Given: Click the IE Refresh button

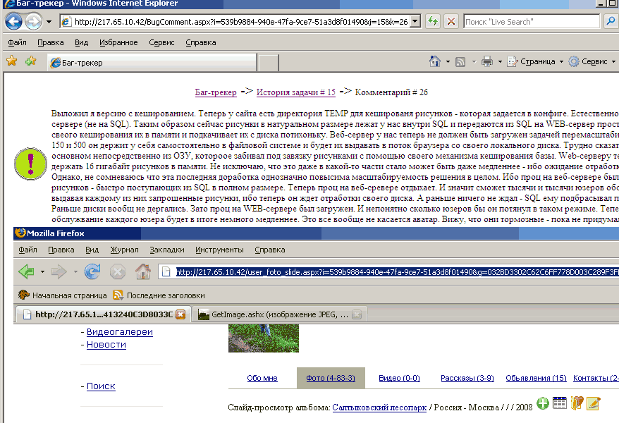Looking at the screenshot, I should (x=433, y=21).
